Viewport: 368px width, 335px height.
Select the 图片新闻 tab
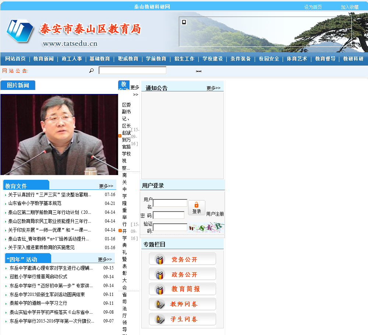tap(18, 85)
